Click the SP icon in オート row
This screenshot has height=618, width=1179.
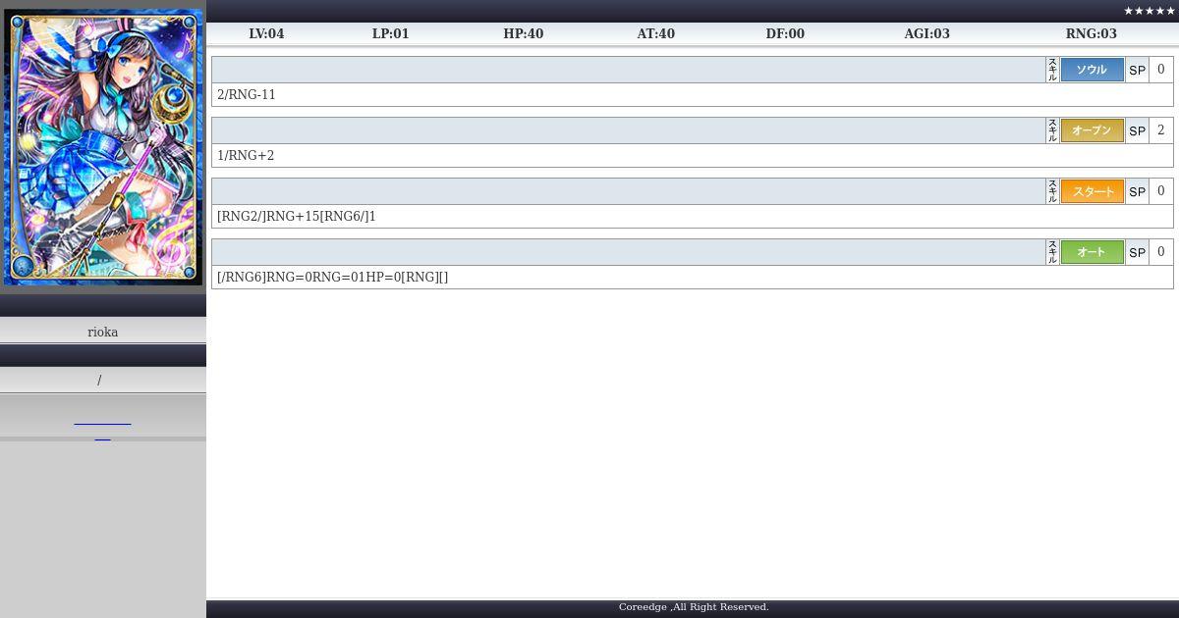click(1137, 252)
